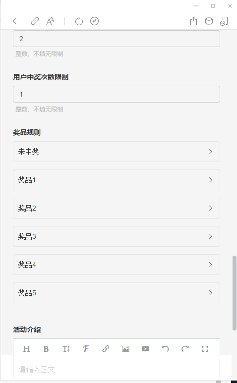Focus the 用户中奖次数限制 input field
Viewport: 237px width, 383px height.
(x=117, y=94)
